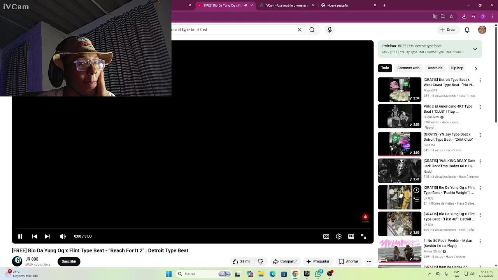Image resolution: width=498 pixels, height=280 pixels.
Task: Skip to the next video
Action: [x=47, y=236]
